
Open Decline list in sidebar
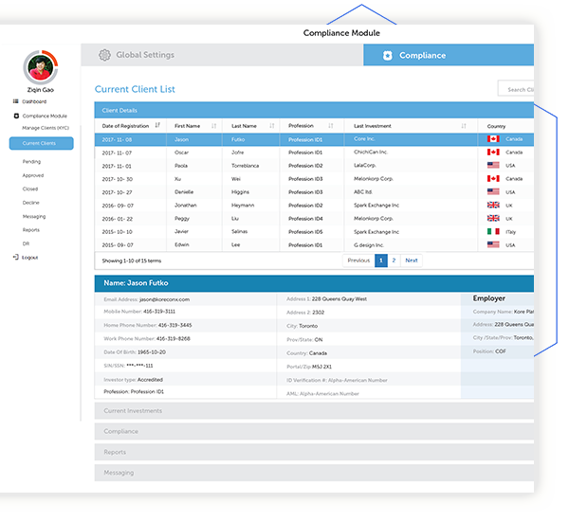click(x=31, y=203)
